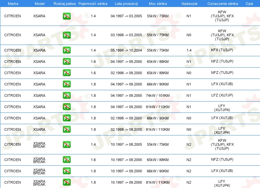
Task: Click petrol fuel icon in XSARA 03.1998–03.2005 row
Action: click(66, 35)
